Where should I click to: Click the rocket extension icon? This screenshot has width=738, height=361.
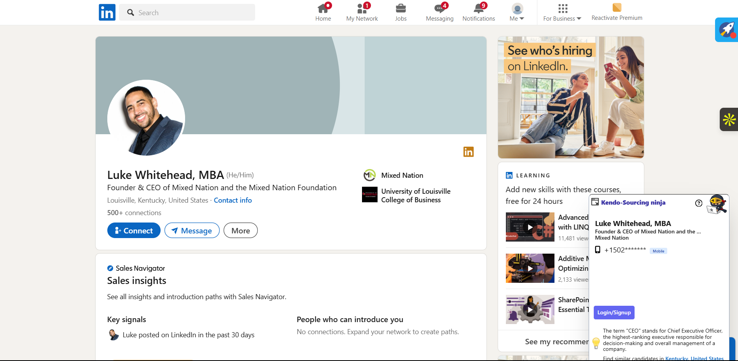(x=726, y=30)
